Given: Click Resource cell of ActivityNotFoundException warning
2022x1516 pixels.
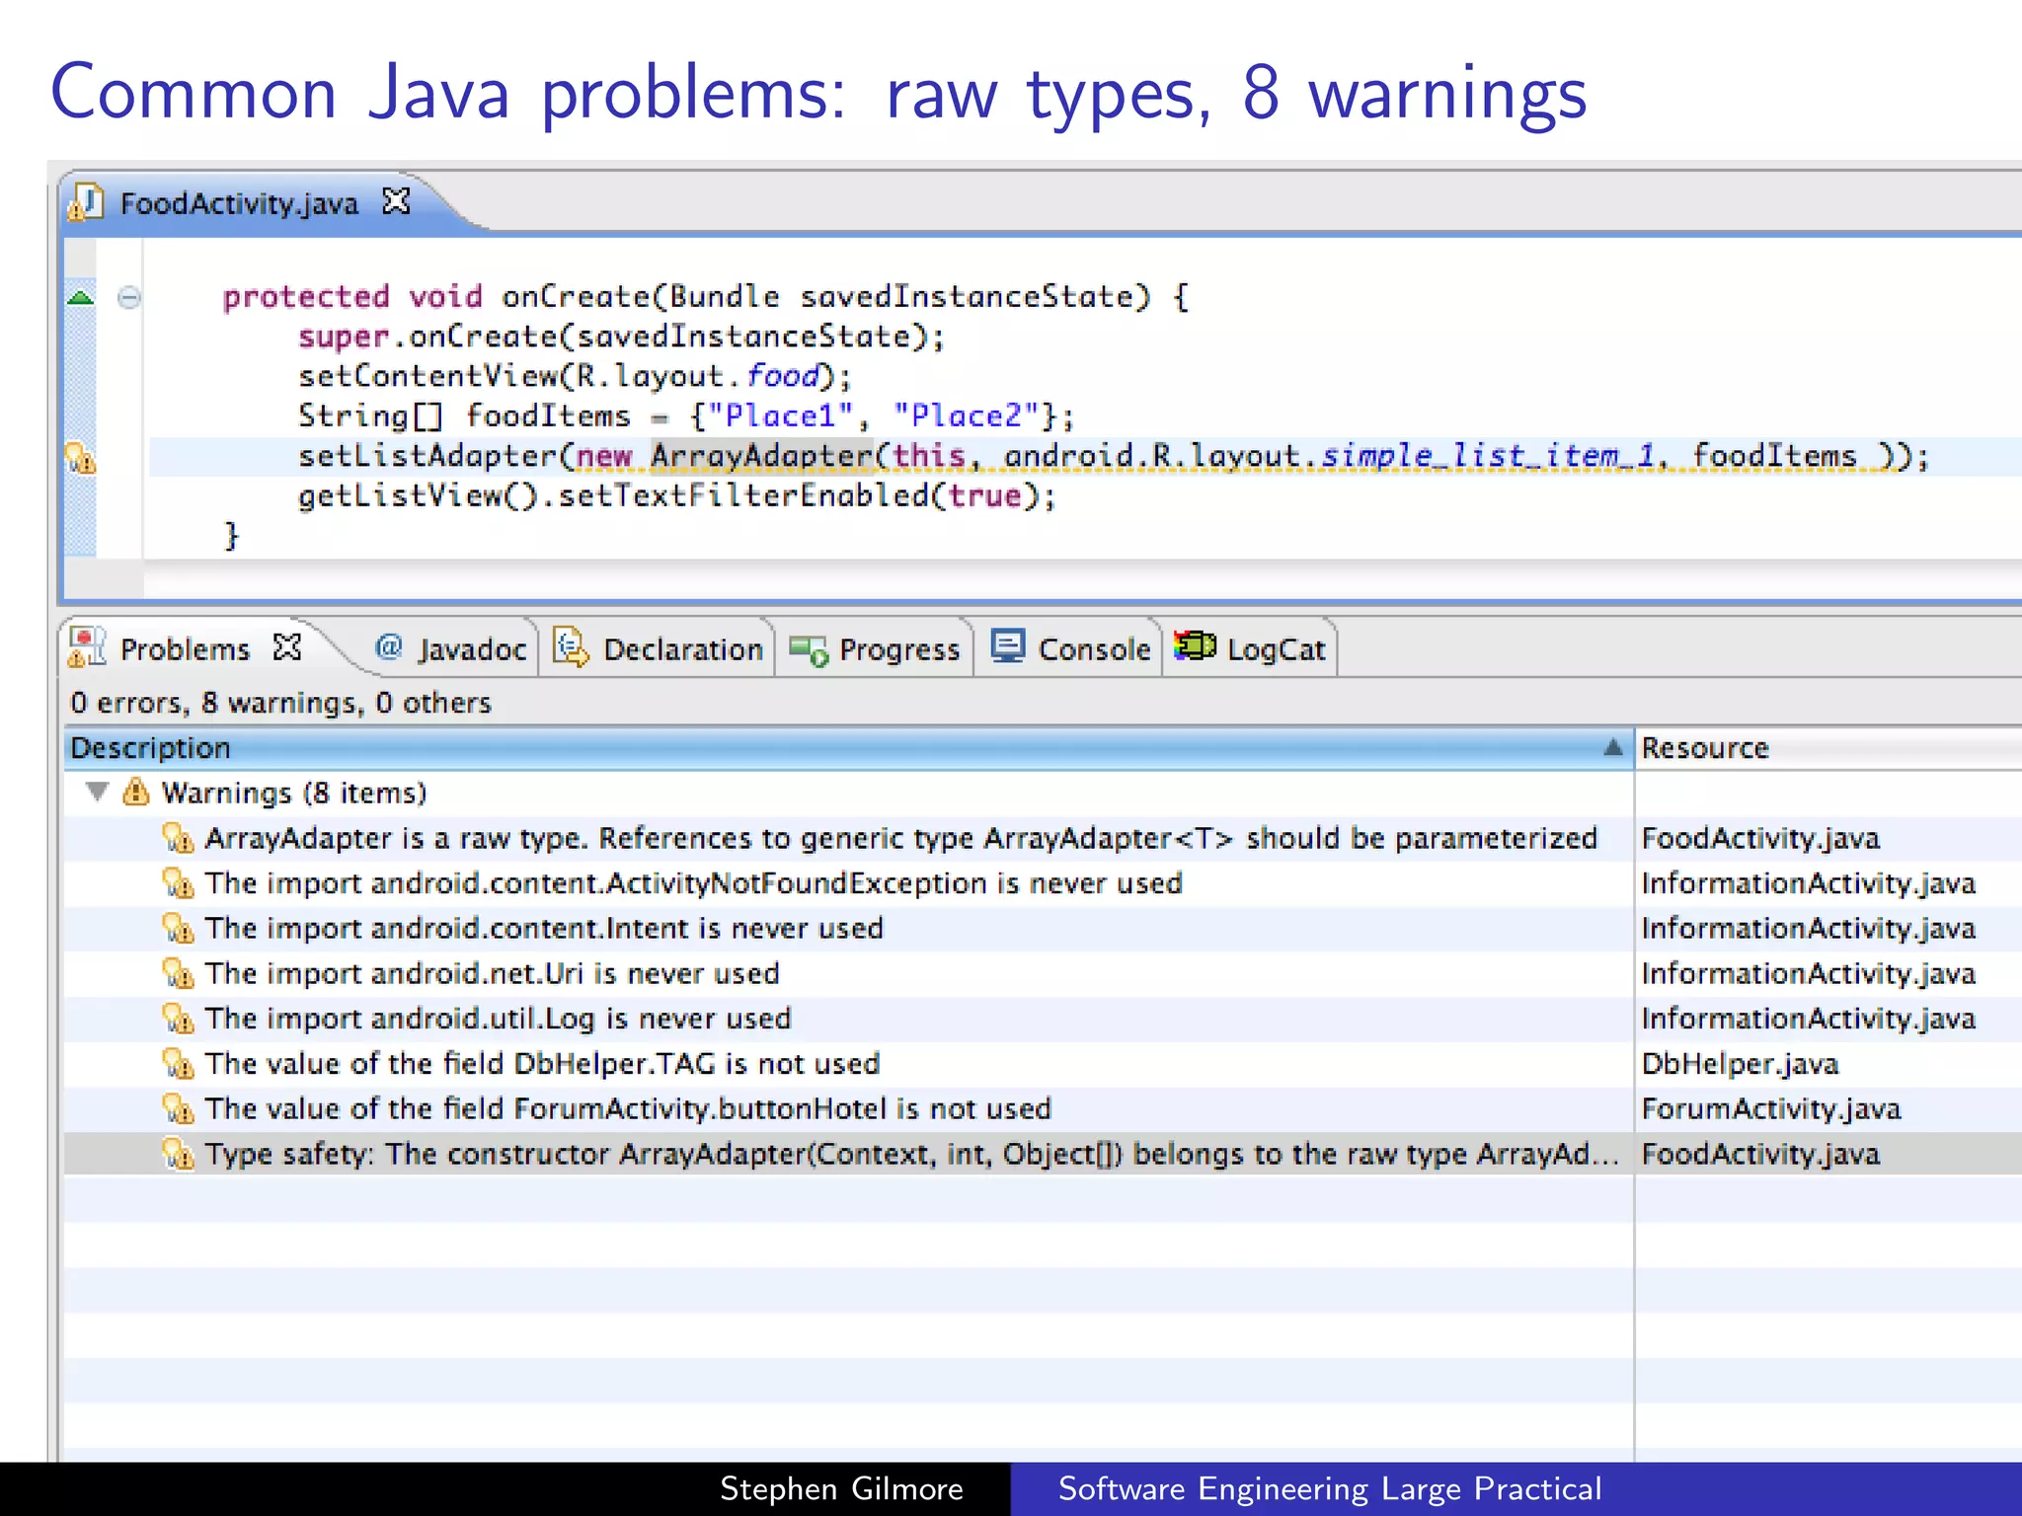Looking at the screenshot, I should tap(1809, 883).
